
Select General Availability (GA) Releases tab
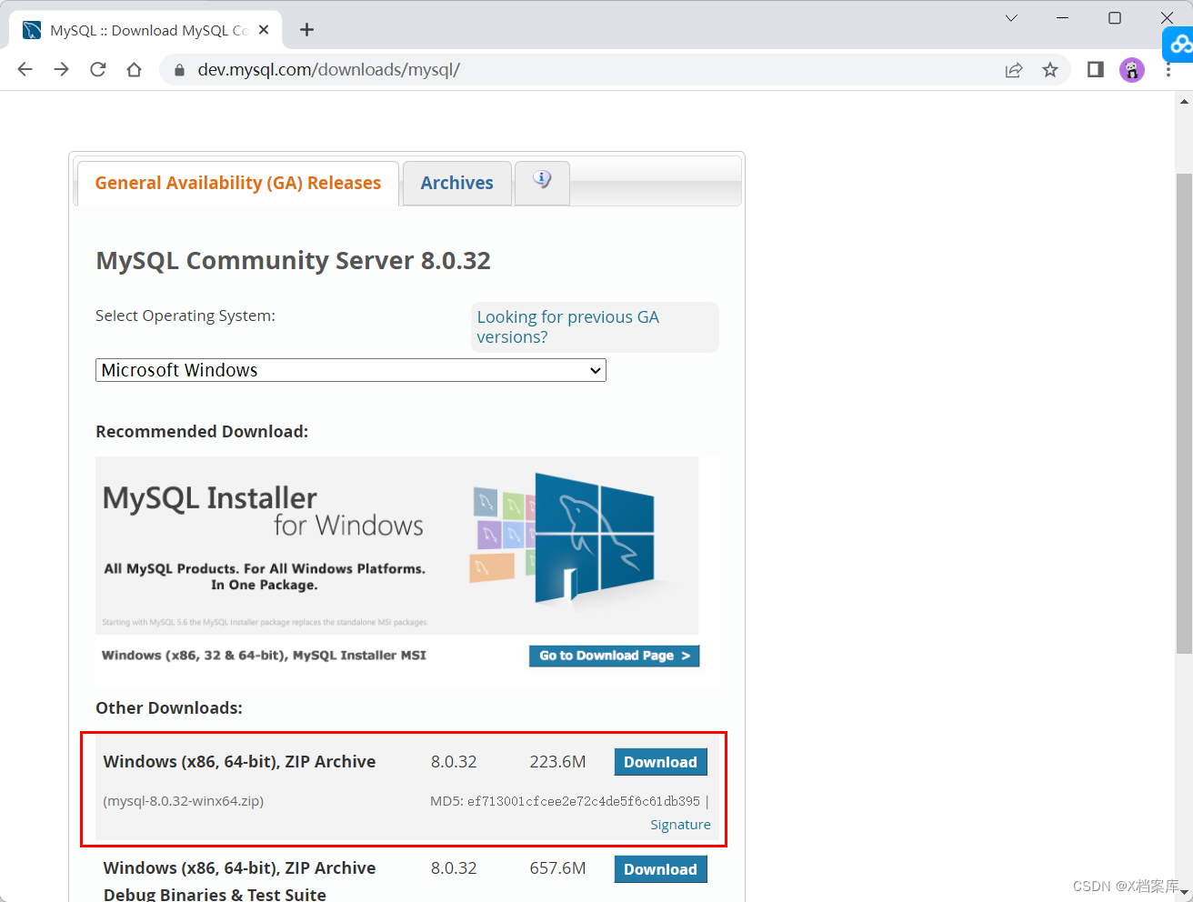click(238, 184)
